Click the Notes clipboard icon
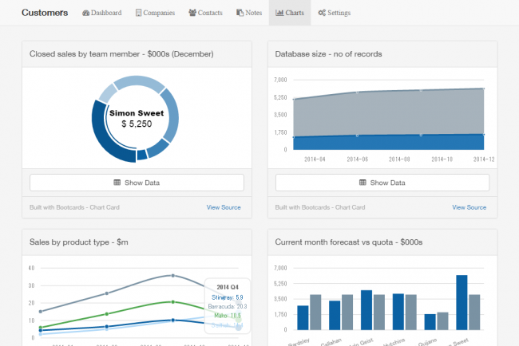 tap(240, 13)
